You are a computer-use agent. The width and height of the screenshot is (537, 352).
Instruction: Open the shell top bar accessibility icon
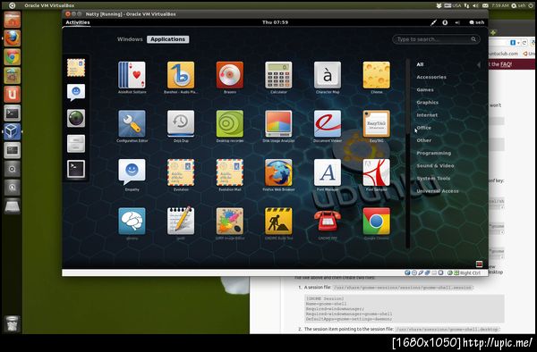click(445, 22)
